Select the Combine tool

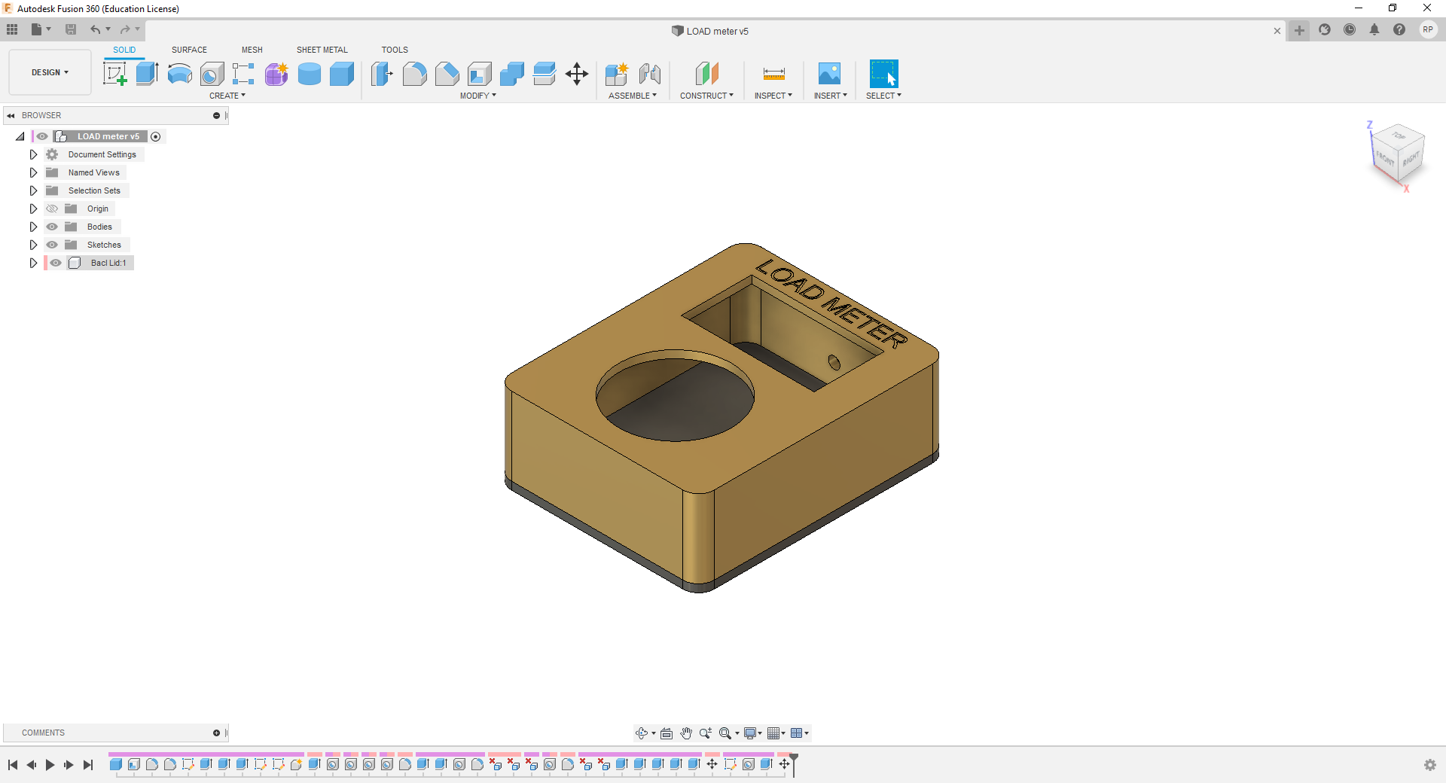[x=512, y=74]
